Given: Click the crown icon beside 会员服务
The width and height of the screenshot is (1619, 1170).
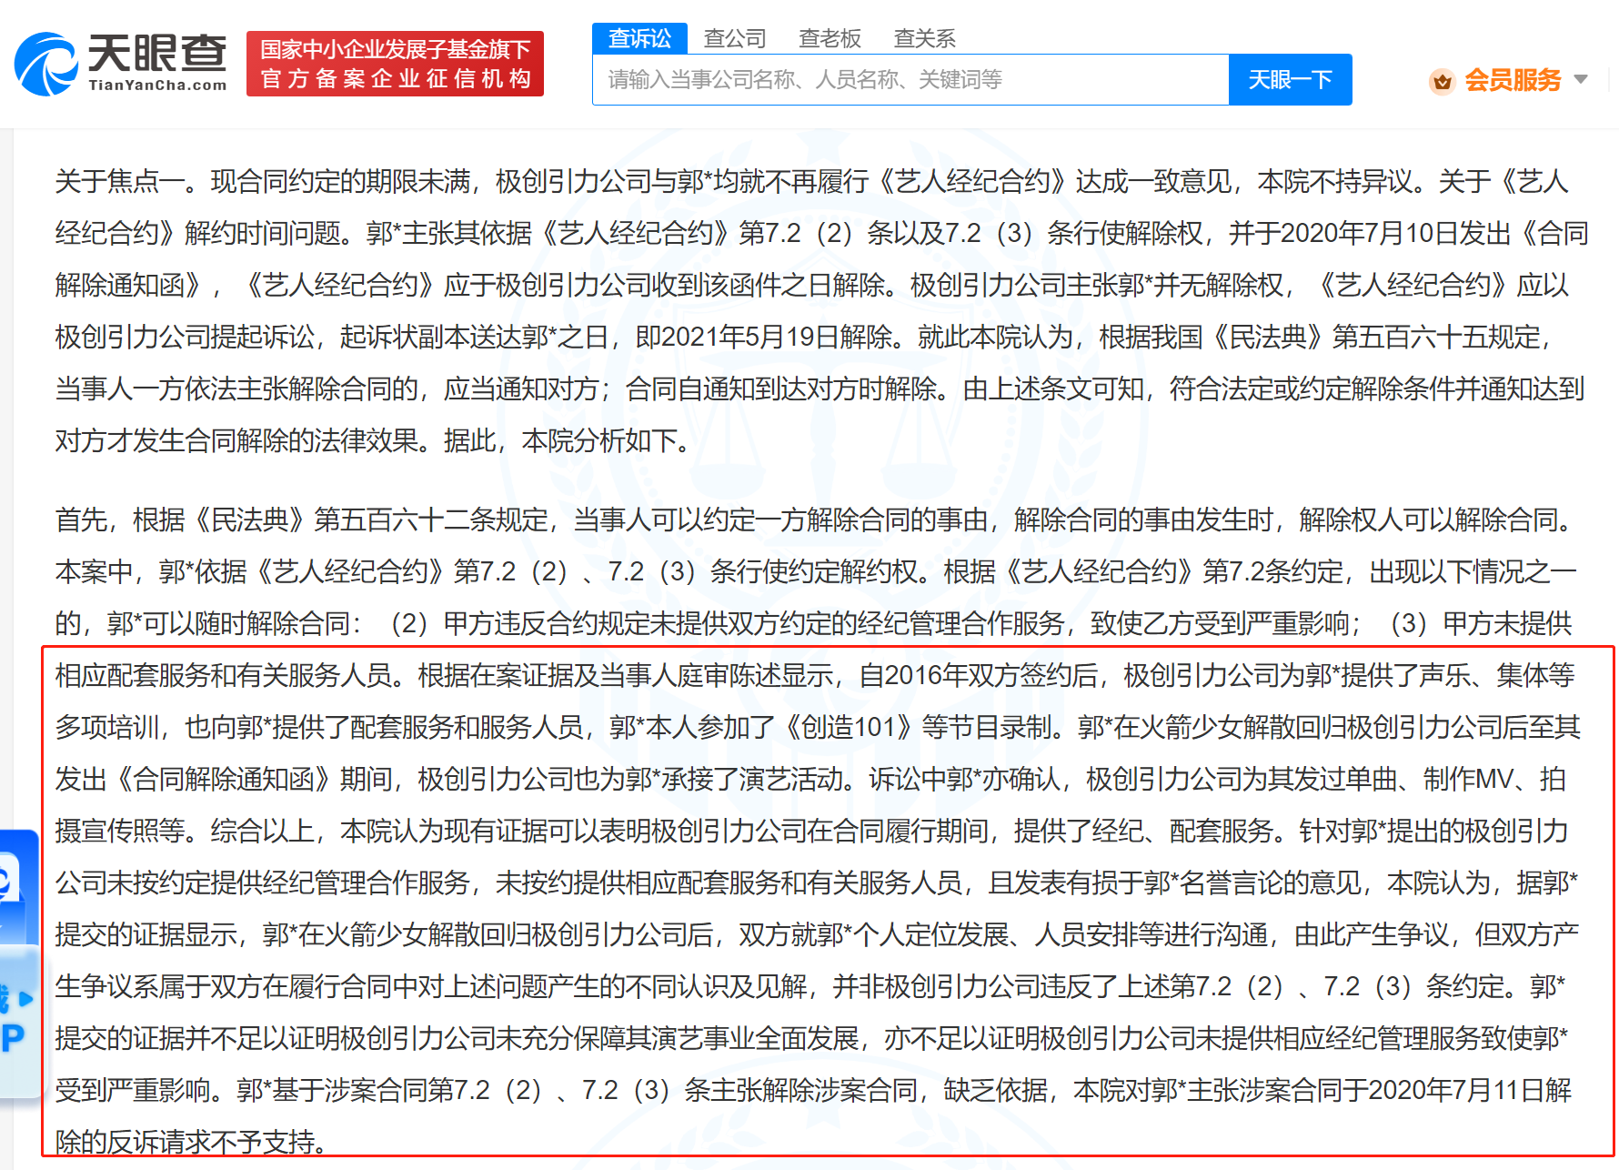Looking at the screenshot, I should coord(1442,82).
